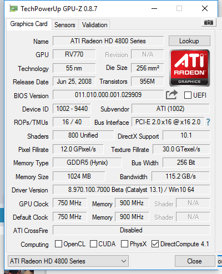Viewport: 222px width, 274px height.
Task: Toggle the UEFI checkbox
Action: click(x=188, y=95)
